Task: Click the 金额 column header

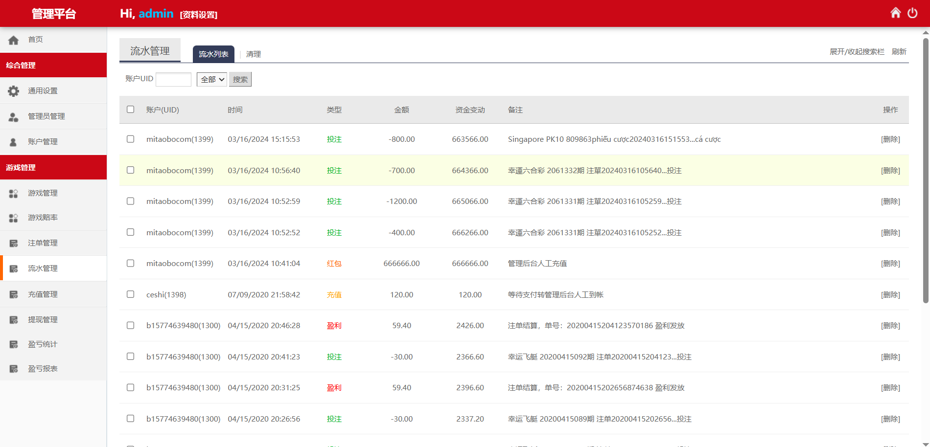Action: tap(402, 110)
